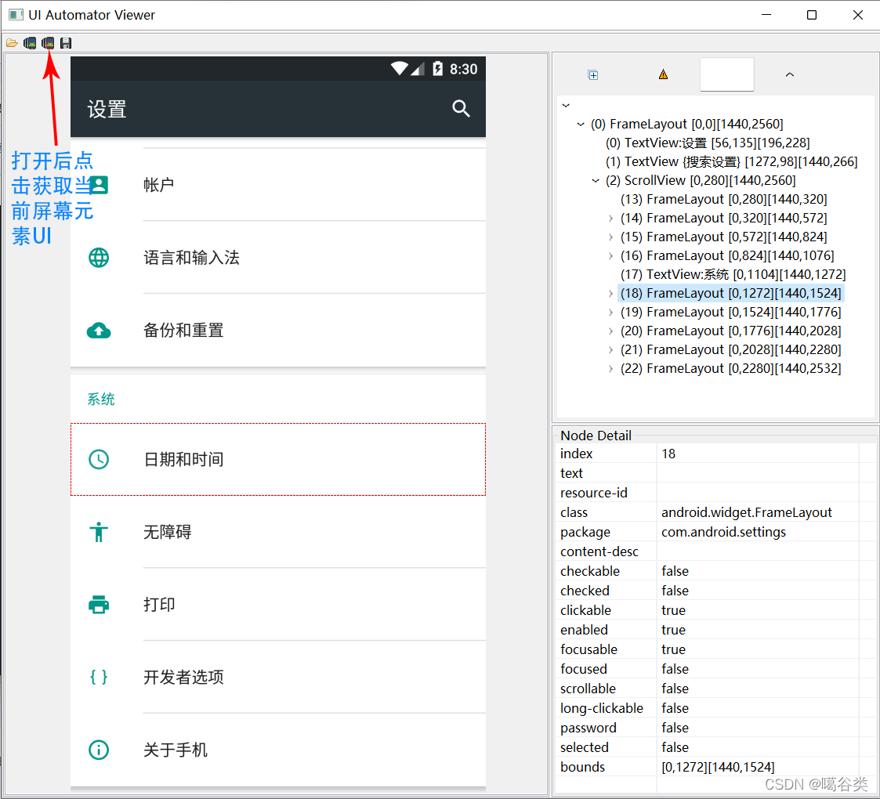Expand the (16) FrameLayout node
The image size is (880, 799).
[610, 256]
